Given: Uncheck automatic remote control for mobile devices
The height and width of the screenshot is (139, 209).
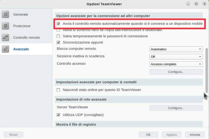Looking at the screenshot, I should tap(58, 24).
